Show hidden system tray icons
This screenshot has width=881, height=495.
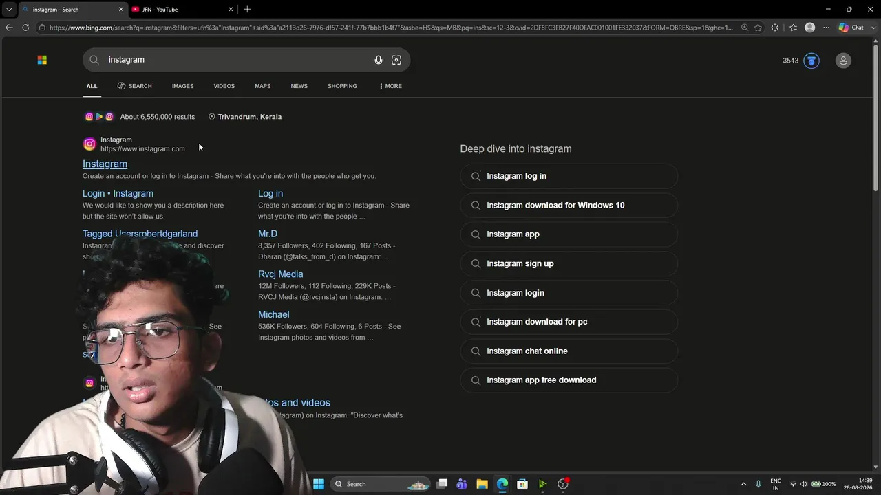(743, 484)
